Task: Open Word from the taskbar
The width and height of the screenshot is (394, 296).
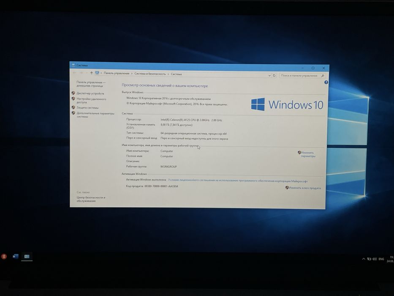Action: tap(15, 257)
